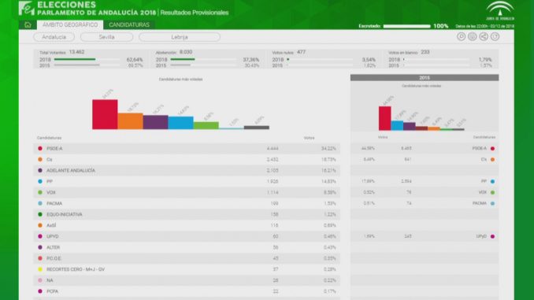Click the 2015 panel header
The height and width of the screenshot is (300, 534).
[x=425, y=78]
